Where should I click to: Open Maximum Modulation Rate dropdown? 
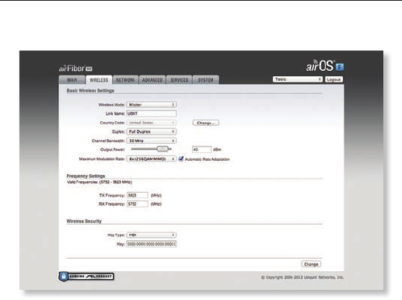tap(152, 159)
